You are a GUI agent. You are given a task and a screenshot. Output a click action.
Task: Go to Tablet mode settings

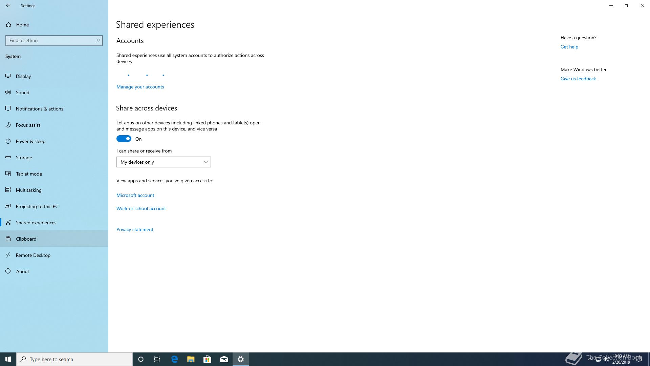pyautogui.click(x=54, y=174)
